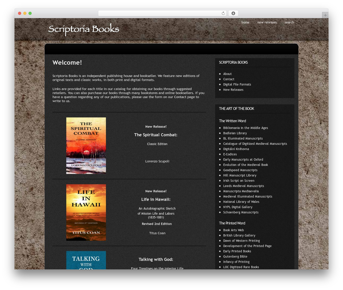Image resolution: width=343 pixels, height=290 pixels.
Task: Open E-Codices link
Action: tap(230, 154)
